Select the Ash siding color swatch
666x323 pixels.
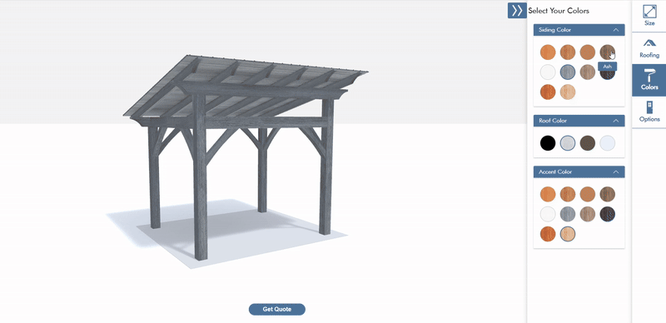[x=608, y=52]
